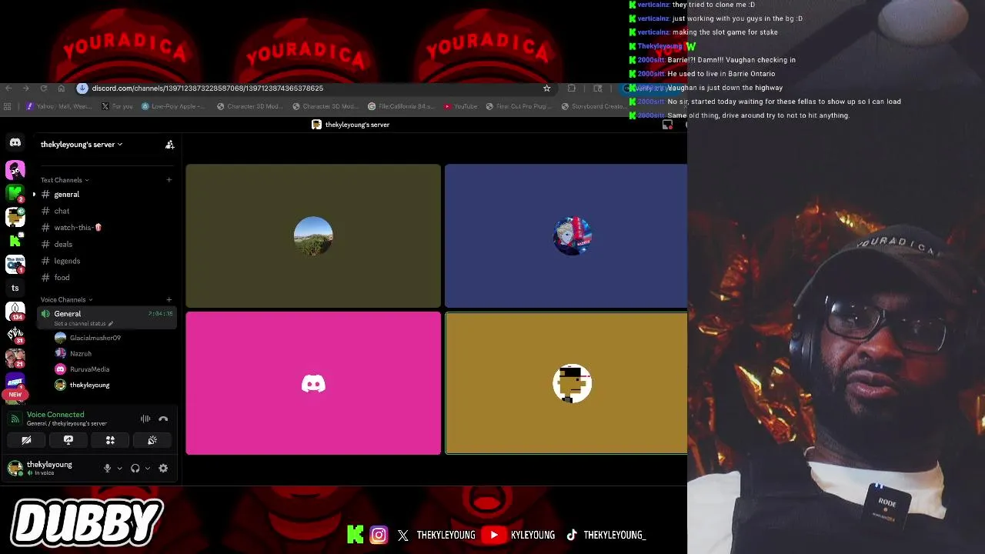The height and width of the screenshot is (554, 985).
Task: Select Nazruh's blue video tile
Action: (x=566, y=235)
